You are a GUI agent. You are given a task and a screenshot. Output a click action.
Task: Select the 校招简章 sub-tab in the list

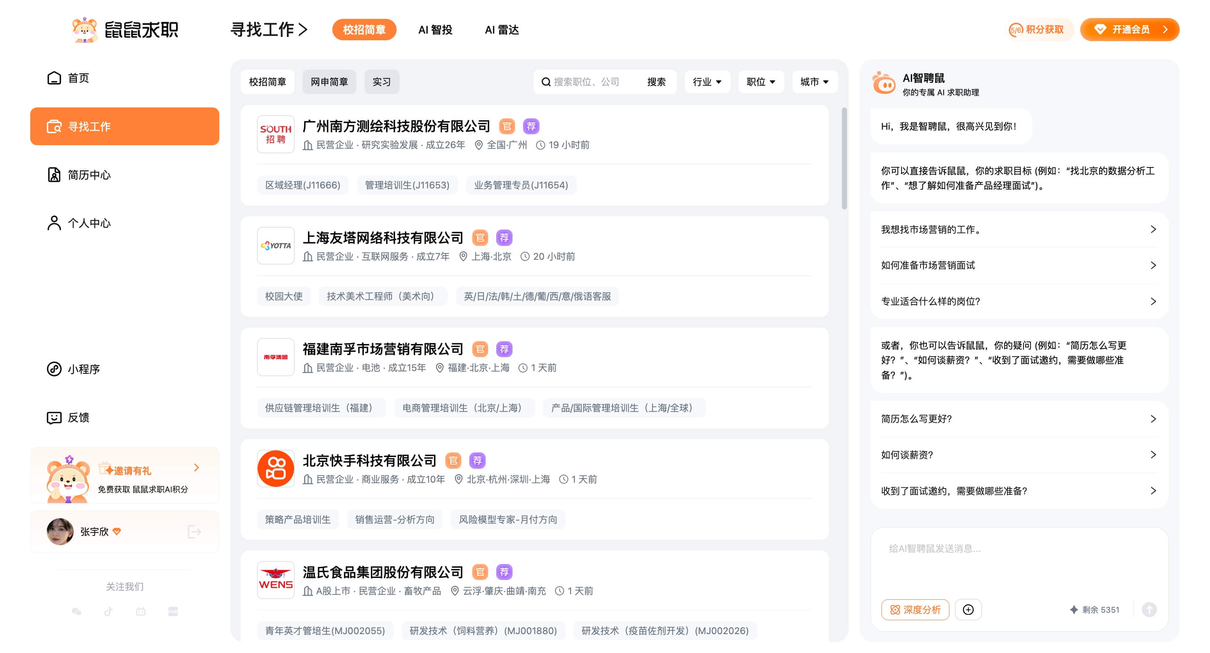coord(267,81)
